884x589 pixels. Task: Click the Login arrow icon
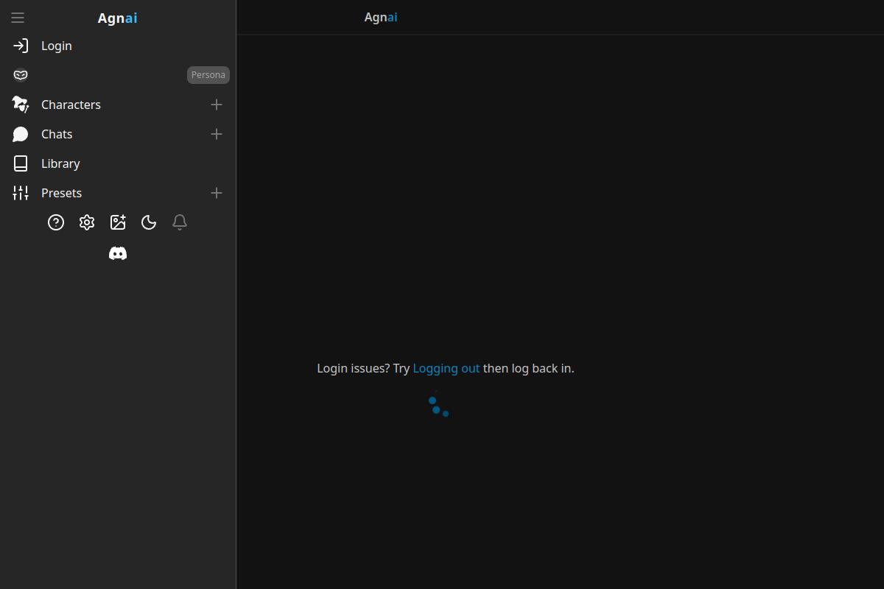click(x=21, y=46)
